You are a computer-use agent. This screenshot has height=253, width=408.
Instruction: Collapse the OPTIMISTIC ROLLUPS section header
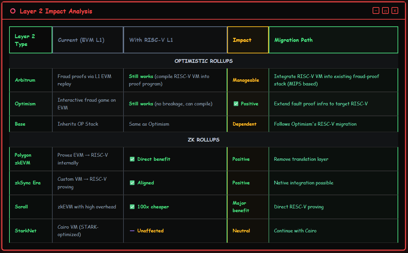pos(204,61)
